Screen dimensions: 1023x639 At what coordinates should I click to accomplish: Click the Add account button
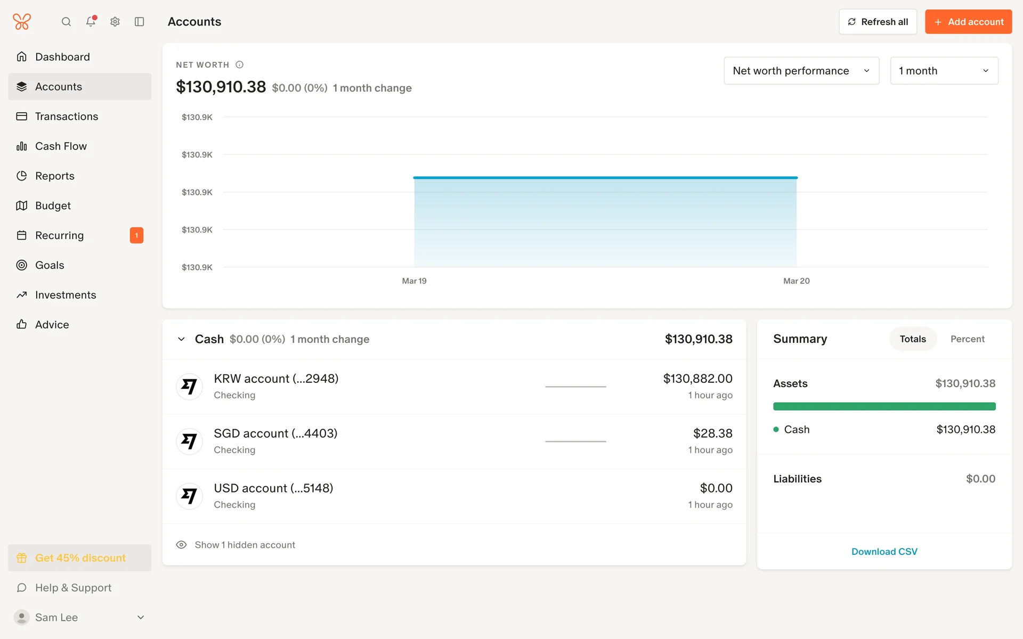(x=968, y=22)
